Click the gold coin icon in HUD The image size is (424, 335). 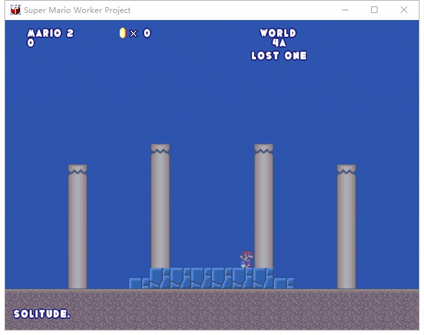(x=123, y=33)
